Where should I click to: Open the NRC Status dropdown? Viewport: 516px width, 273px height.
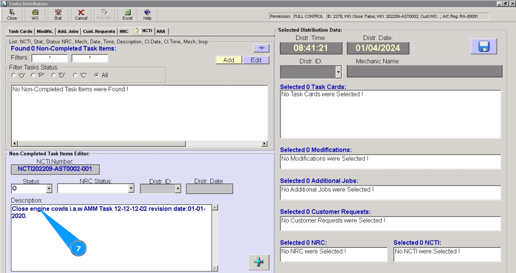click(x=131, y=188)
